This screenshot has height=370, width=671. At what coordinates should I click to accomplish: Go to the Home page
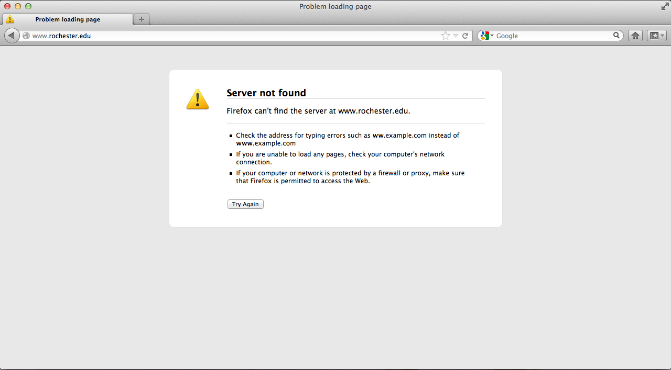point(635,36)
